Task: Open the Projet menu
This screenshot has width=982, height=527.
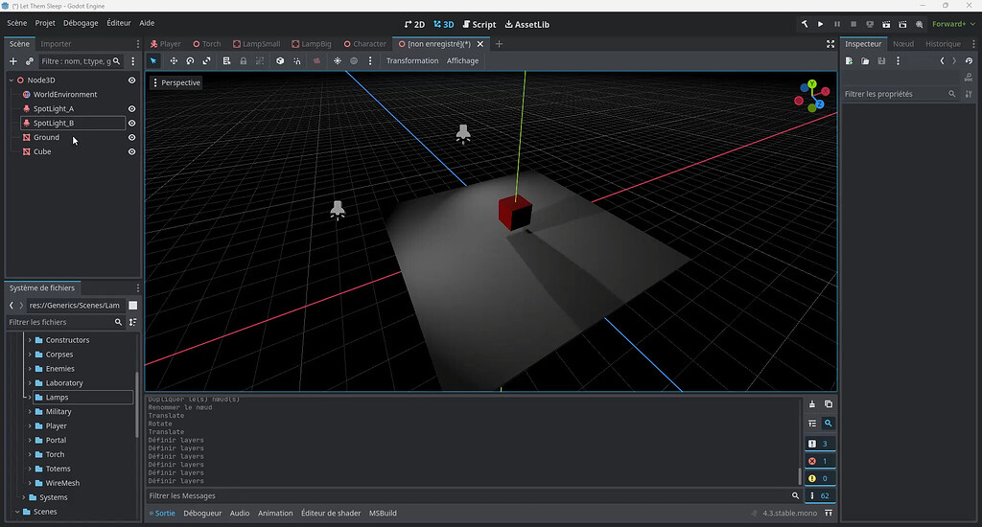Action: pyautogui.click(x=45, y=23)
